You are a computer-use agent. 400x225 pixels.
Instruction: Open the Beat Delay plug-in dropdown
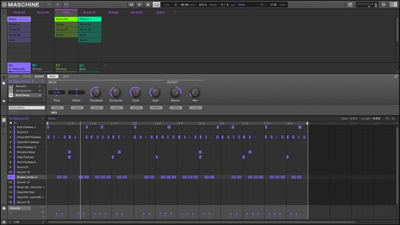pyautogui.click(x=40, y=95)
